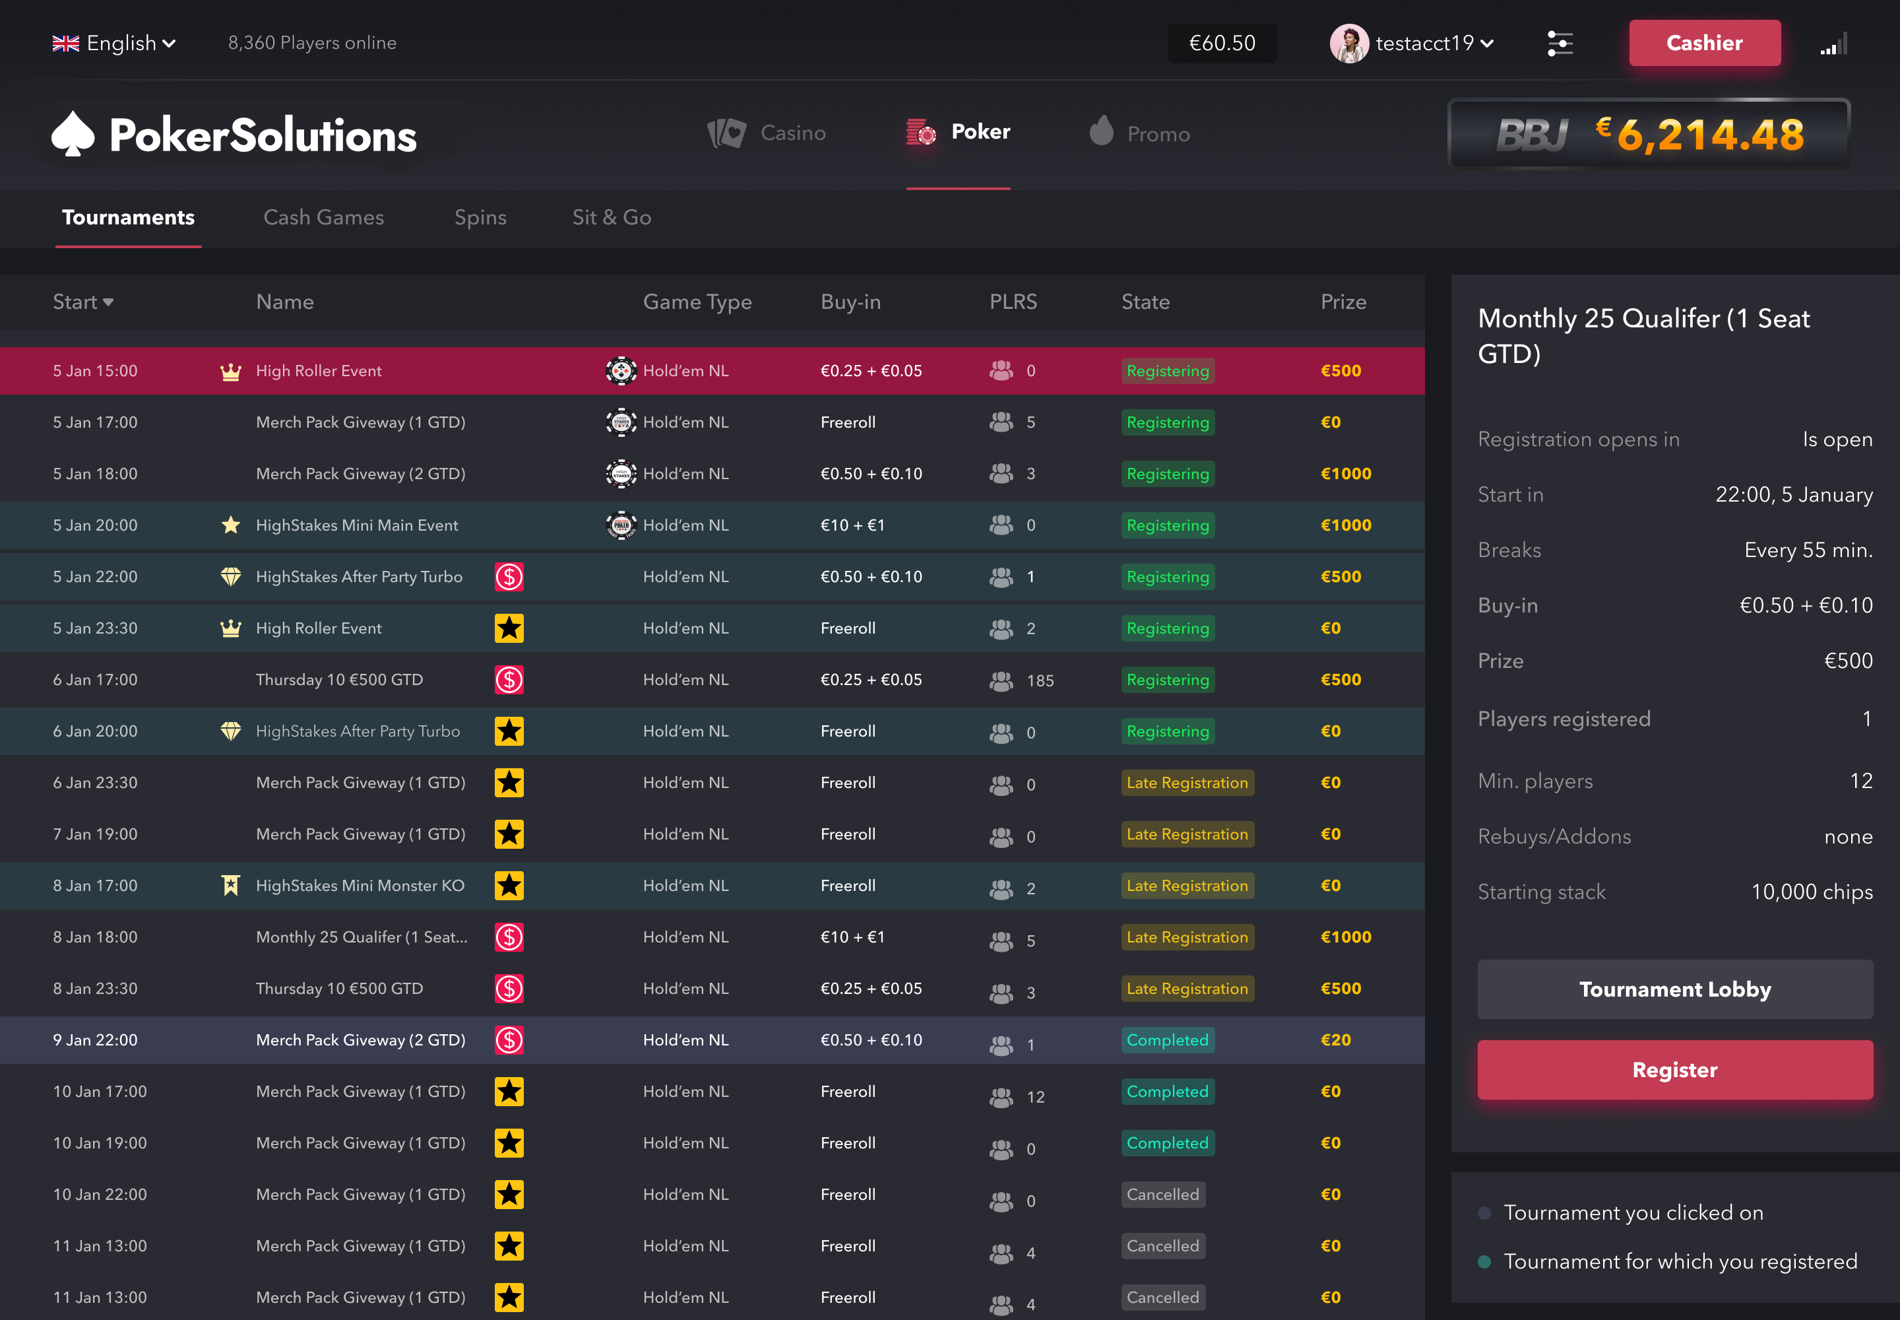Select HighStakes Mini Main Event row
This screenshot has height=1320, width=1900.
[712, 525]
